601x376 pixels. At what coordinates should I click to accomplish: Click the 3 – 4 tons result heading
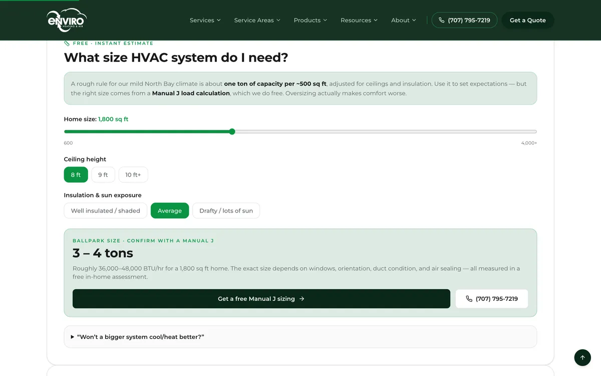[103, 253]
